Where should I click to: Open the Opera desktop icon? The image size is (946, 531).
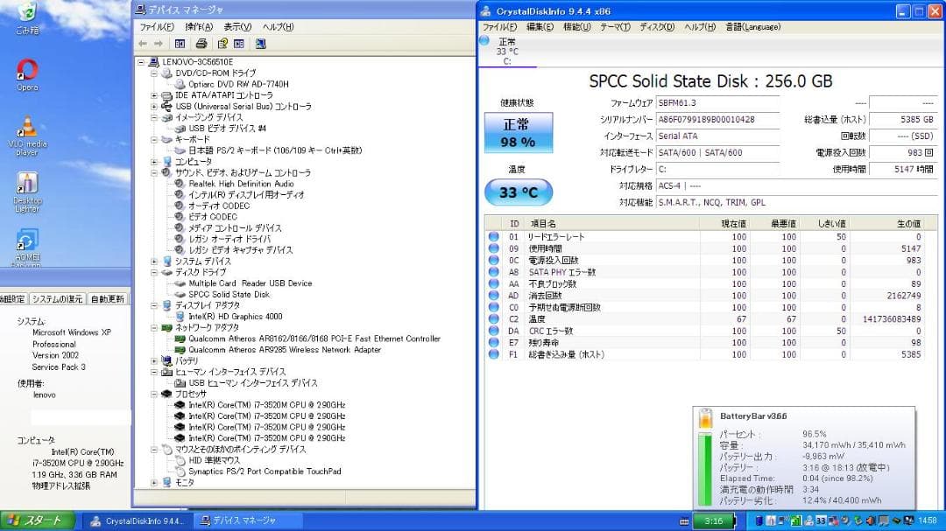coord(27,74)
